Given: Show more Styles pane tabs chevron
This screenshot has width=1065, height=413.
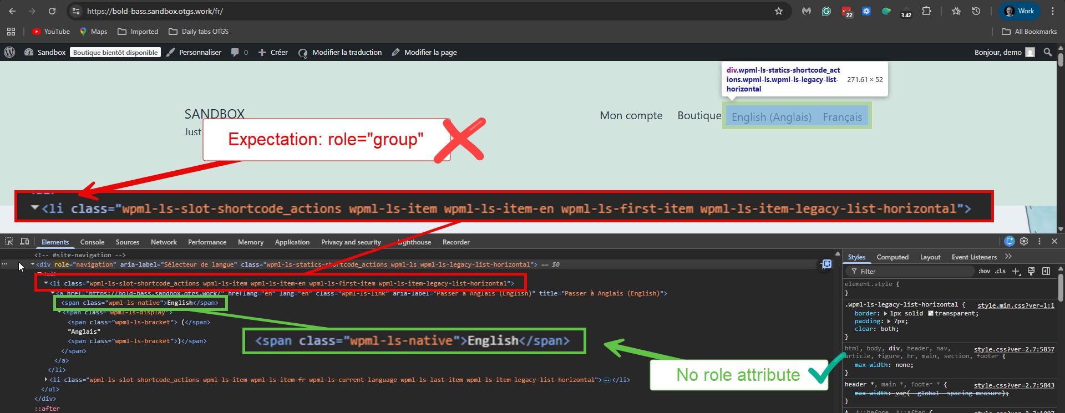Looking at the screenshot, I should coord(1008,257).
